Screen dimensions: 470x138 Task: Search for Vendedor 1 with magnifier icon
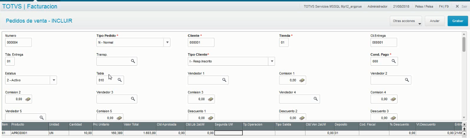[x=224, y=80]
